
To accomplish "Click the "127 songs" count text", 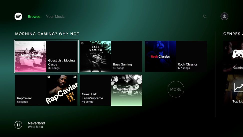I will tap(184, 68).
